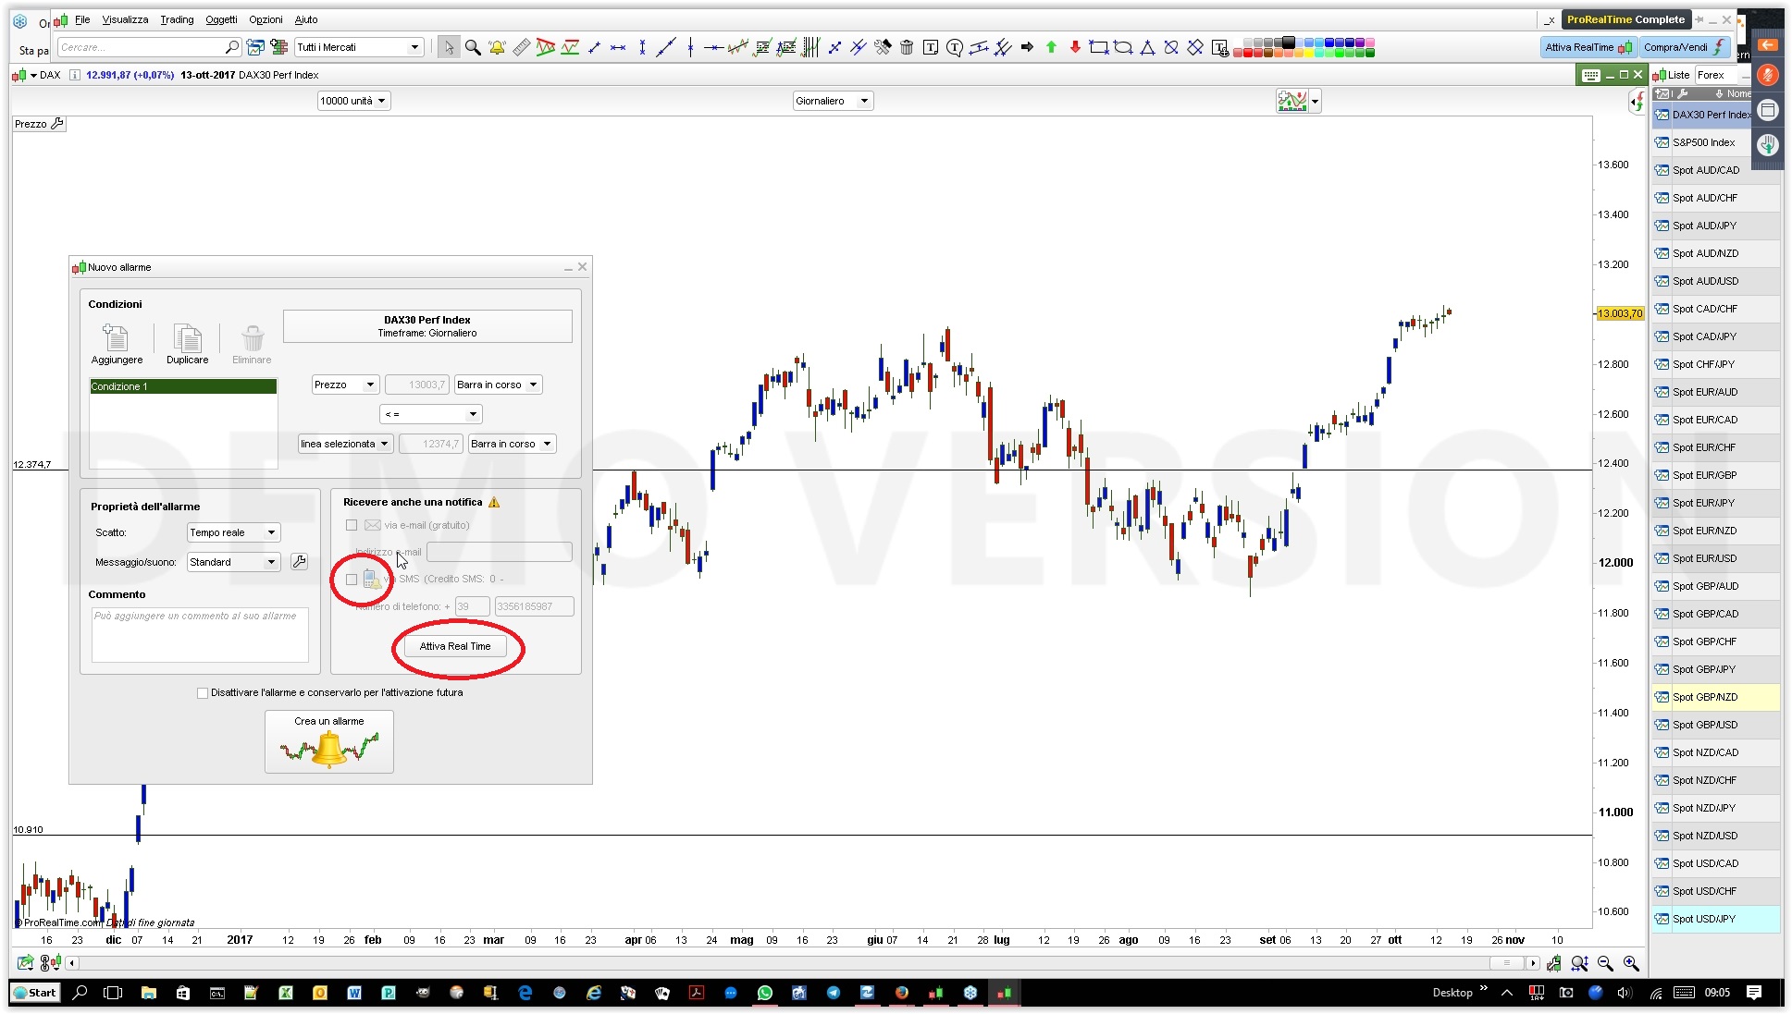Select the red down arrow tool
Image resolution: width=1792 pixels, height=1014 pixels.
coord(1075,47)
